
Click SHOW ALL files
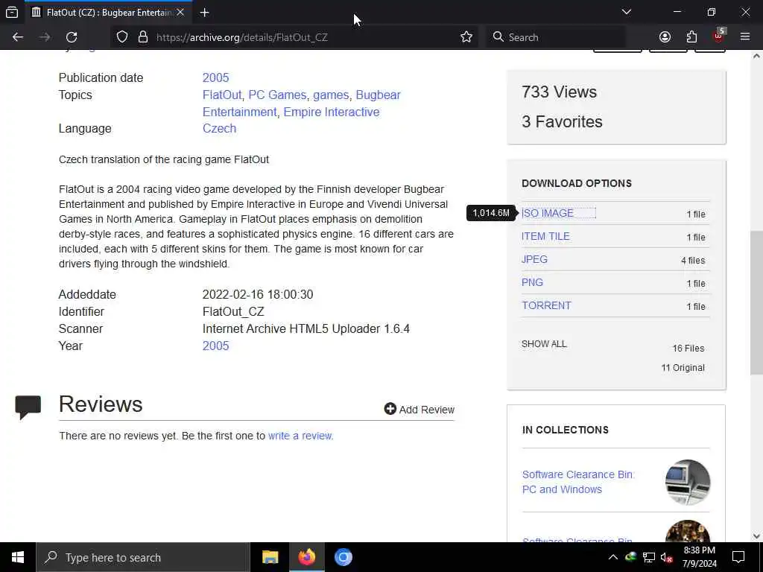(x=544, y=344)
